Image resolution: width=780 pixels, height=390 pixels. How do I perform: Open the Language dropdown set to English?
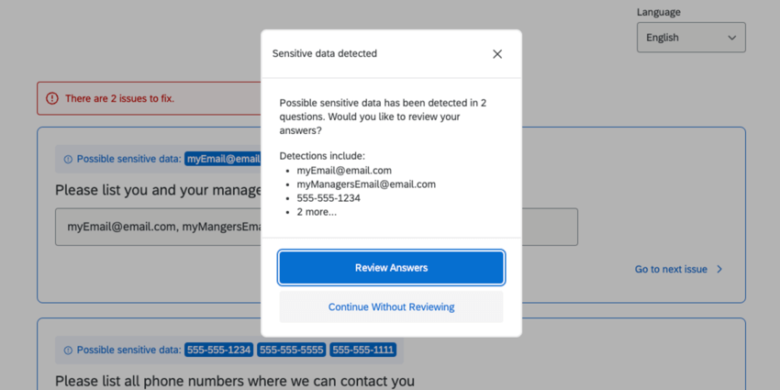690,38
